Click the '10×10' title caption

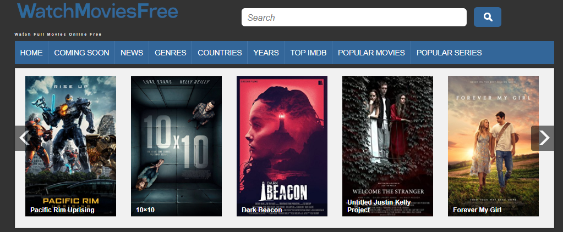point(145,210)
